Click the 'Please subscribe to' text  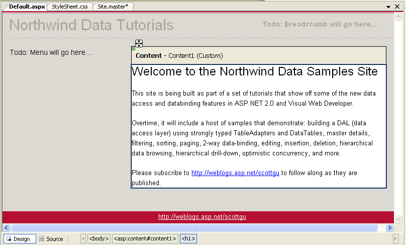click(160, 173)
